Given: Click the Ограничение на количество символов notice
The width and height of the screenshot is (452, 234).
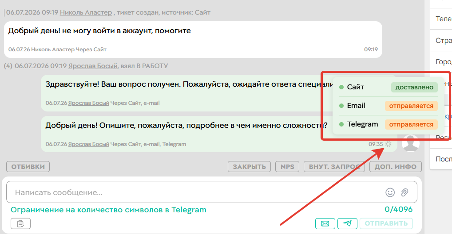Looking at the screenshot, I should pos(109,210).
